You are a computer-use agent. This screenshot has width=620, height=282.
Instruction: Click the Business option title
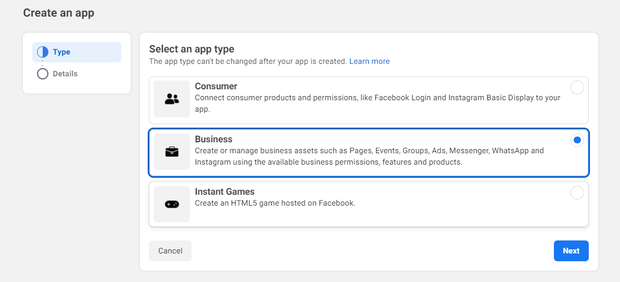click(213, 139)
